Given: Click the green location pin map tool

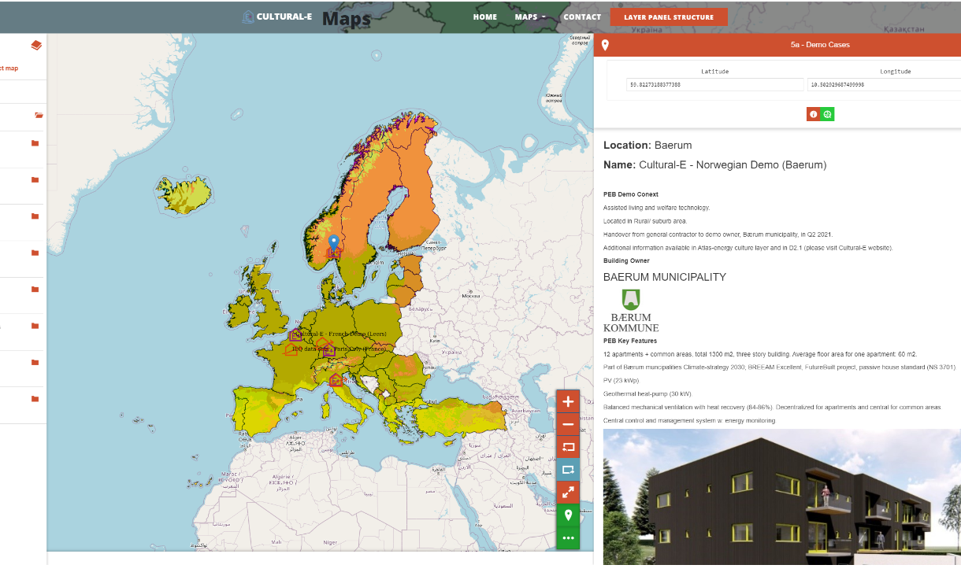Looking at the screenshot, I should (x=568, y=515).
